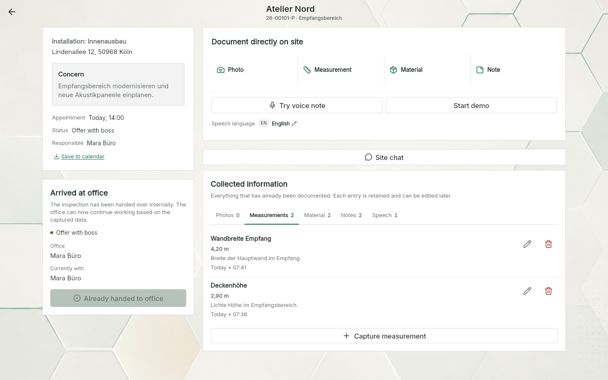Click 'Installation: Innenausbau' heading
The image size is (608, 380).
[x=89, y=41]
